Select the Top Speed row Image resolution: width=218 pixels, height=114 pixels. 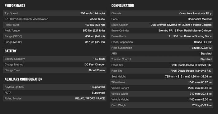click(54, 13)
